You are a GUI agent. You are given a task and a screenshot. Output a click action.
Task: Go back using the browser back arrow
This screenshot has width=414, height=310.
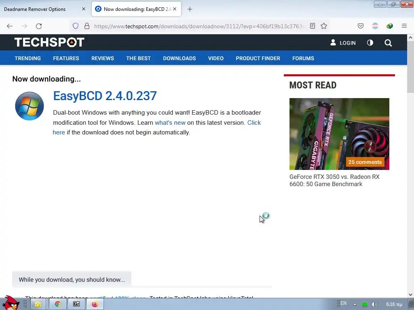(10, 26)
